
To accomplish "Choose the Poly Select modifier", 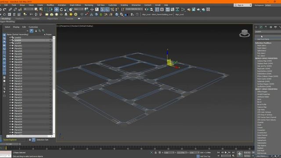I will (x=261, y=53).
